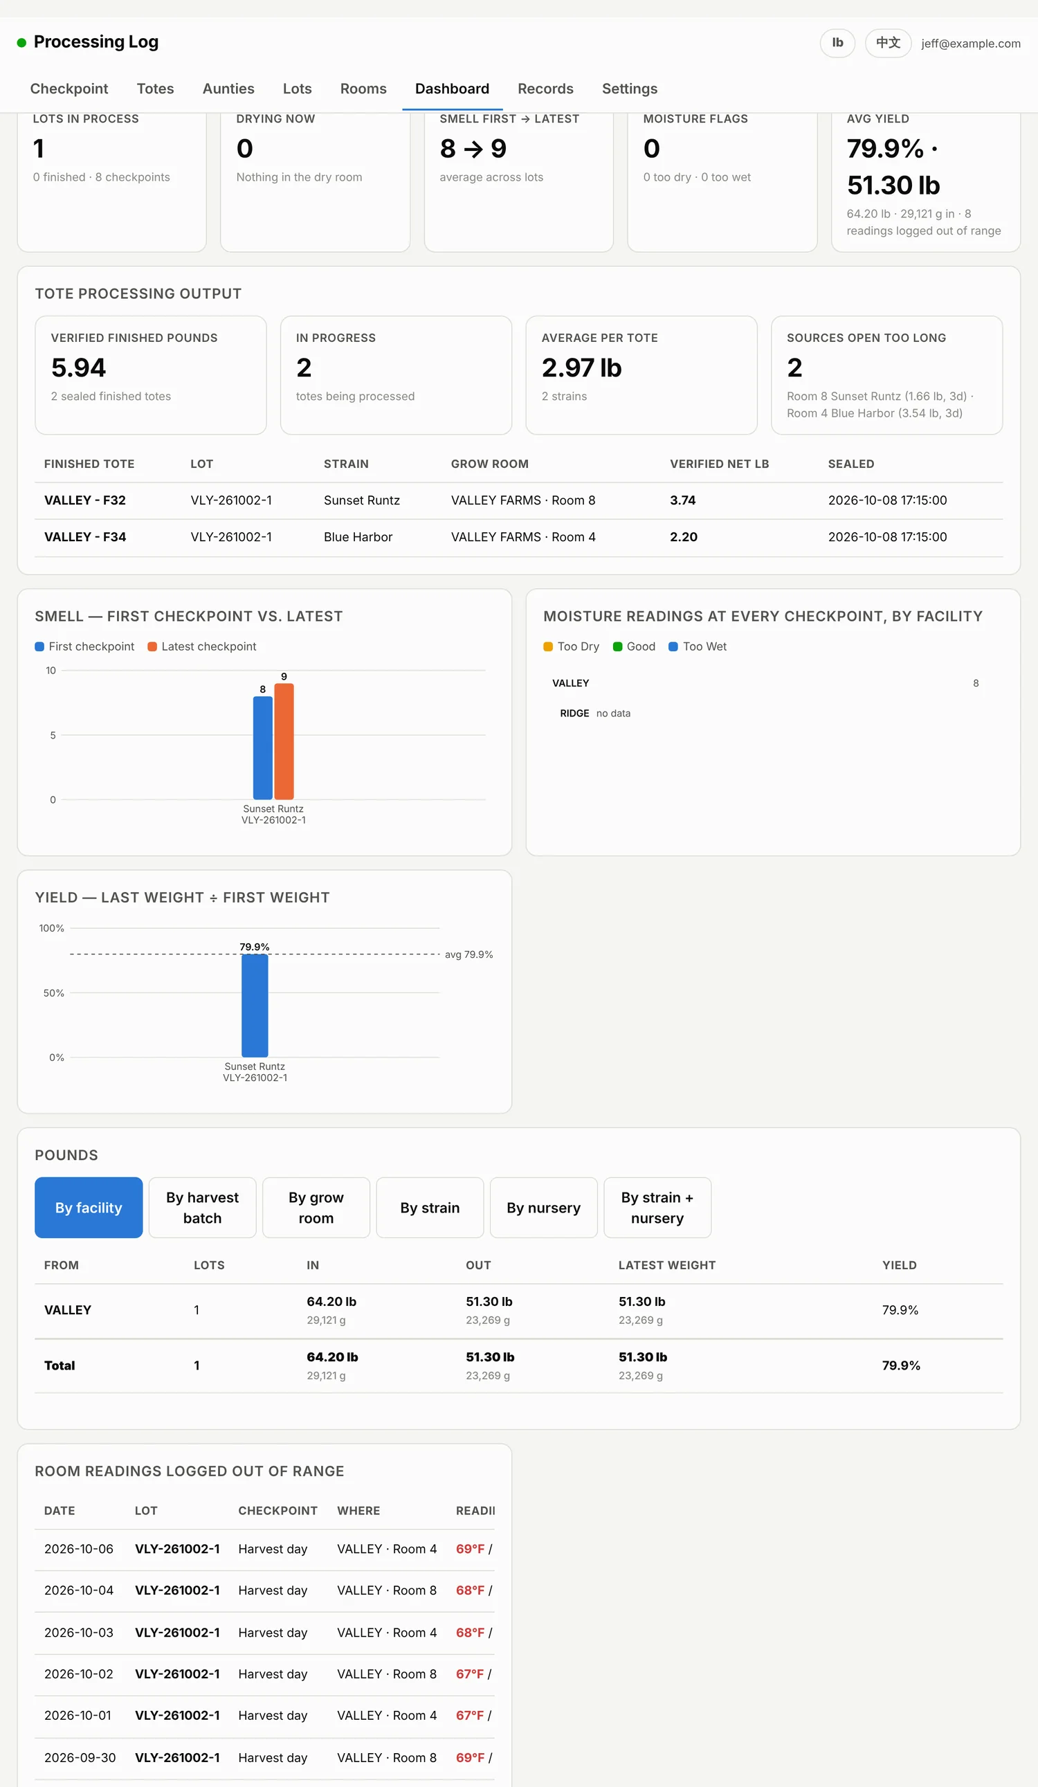Toggle the lb weight unit button
Image resolution: width=1038 pixels, height=1787 pixels.
(837, 44)
